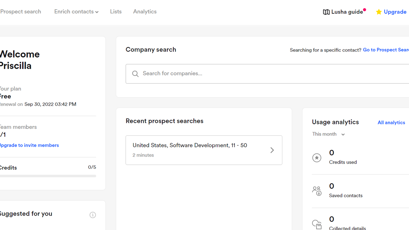
Task: Click the red notification dot on Lusha guide
Action: pyautogui.click(x=365, y=10)
